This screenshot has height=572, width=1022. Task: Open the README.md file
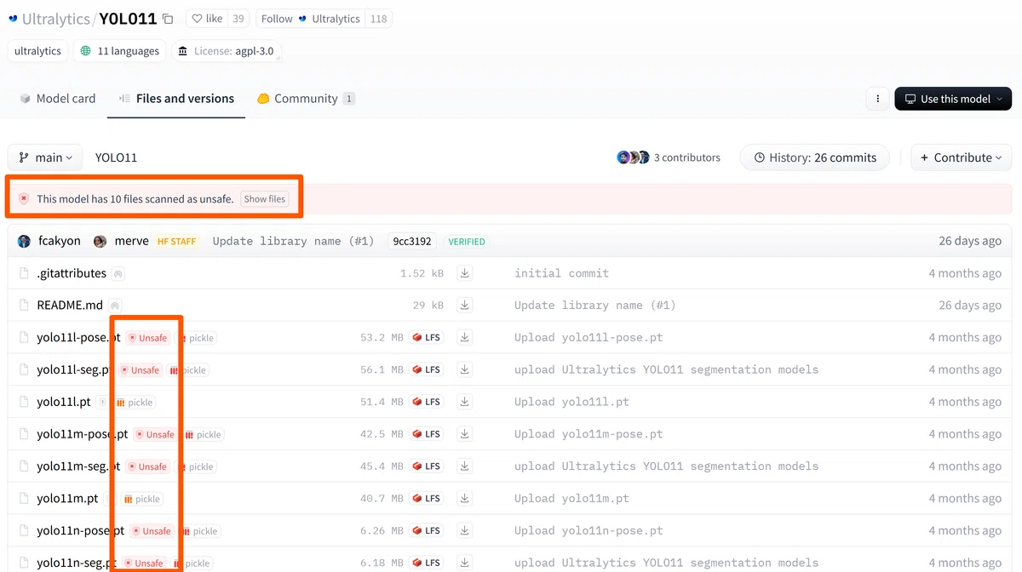click(70, 305)
